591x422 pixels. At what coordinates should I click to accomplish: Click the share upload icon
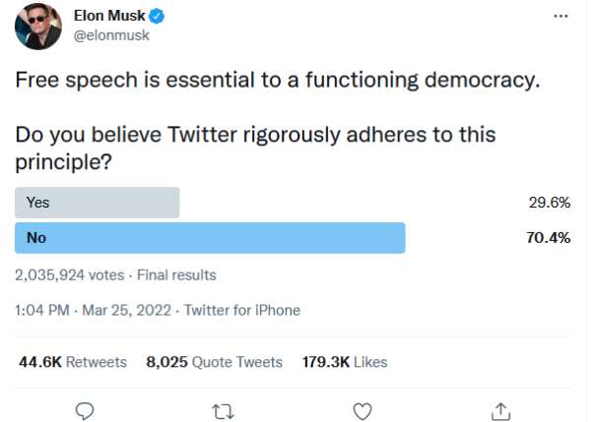tap(500, 409)
